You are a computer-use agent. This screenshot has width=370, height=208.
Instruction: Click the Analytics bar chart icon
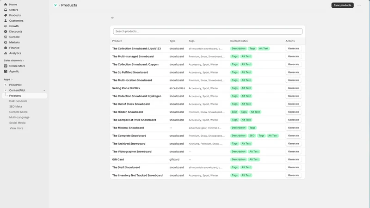coord(6,53)
